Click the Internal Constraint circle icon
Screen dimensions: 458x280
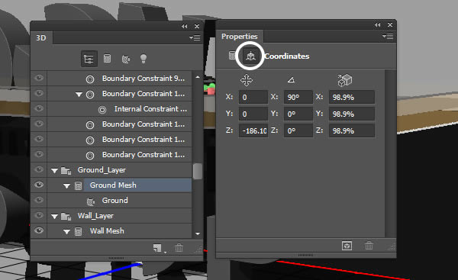coord(102,110)
